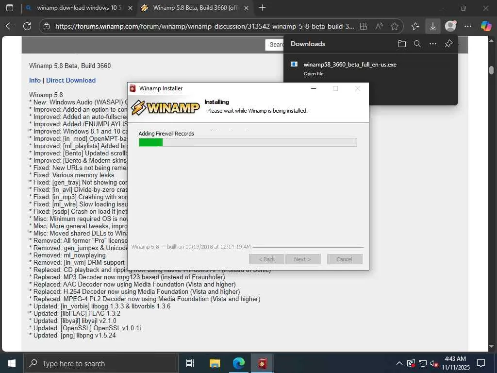497x373 pixels.
Task: Click taskbar Type here to search box
Action: tap(101, 363)
